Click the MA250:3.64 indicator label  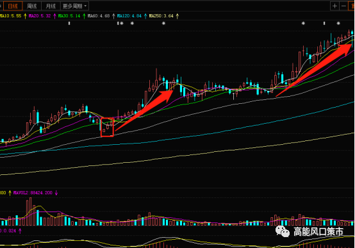[161, 16]
